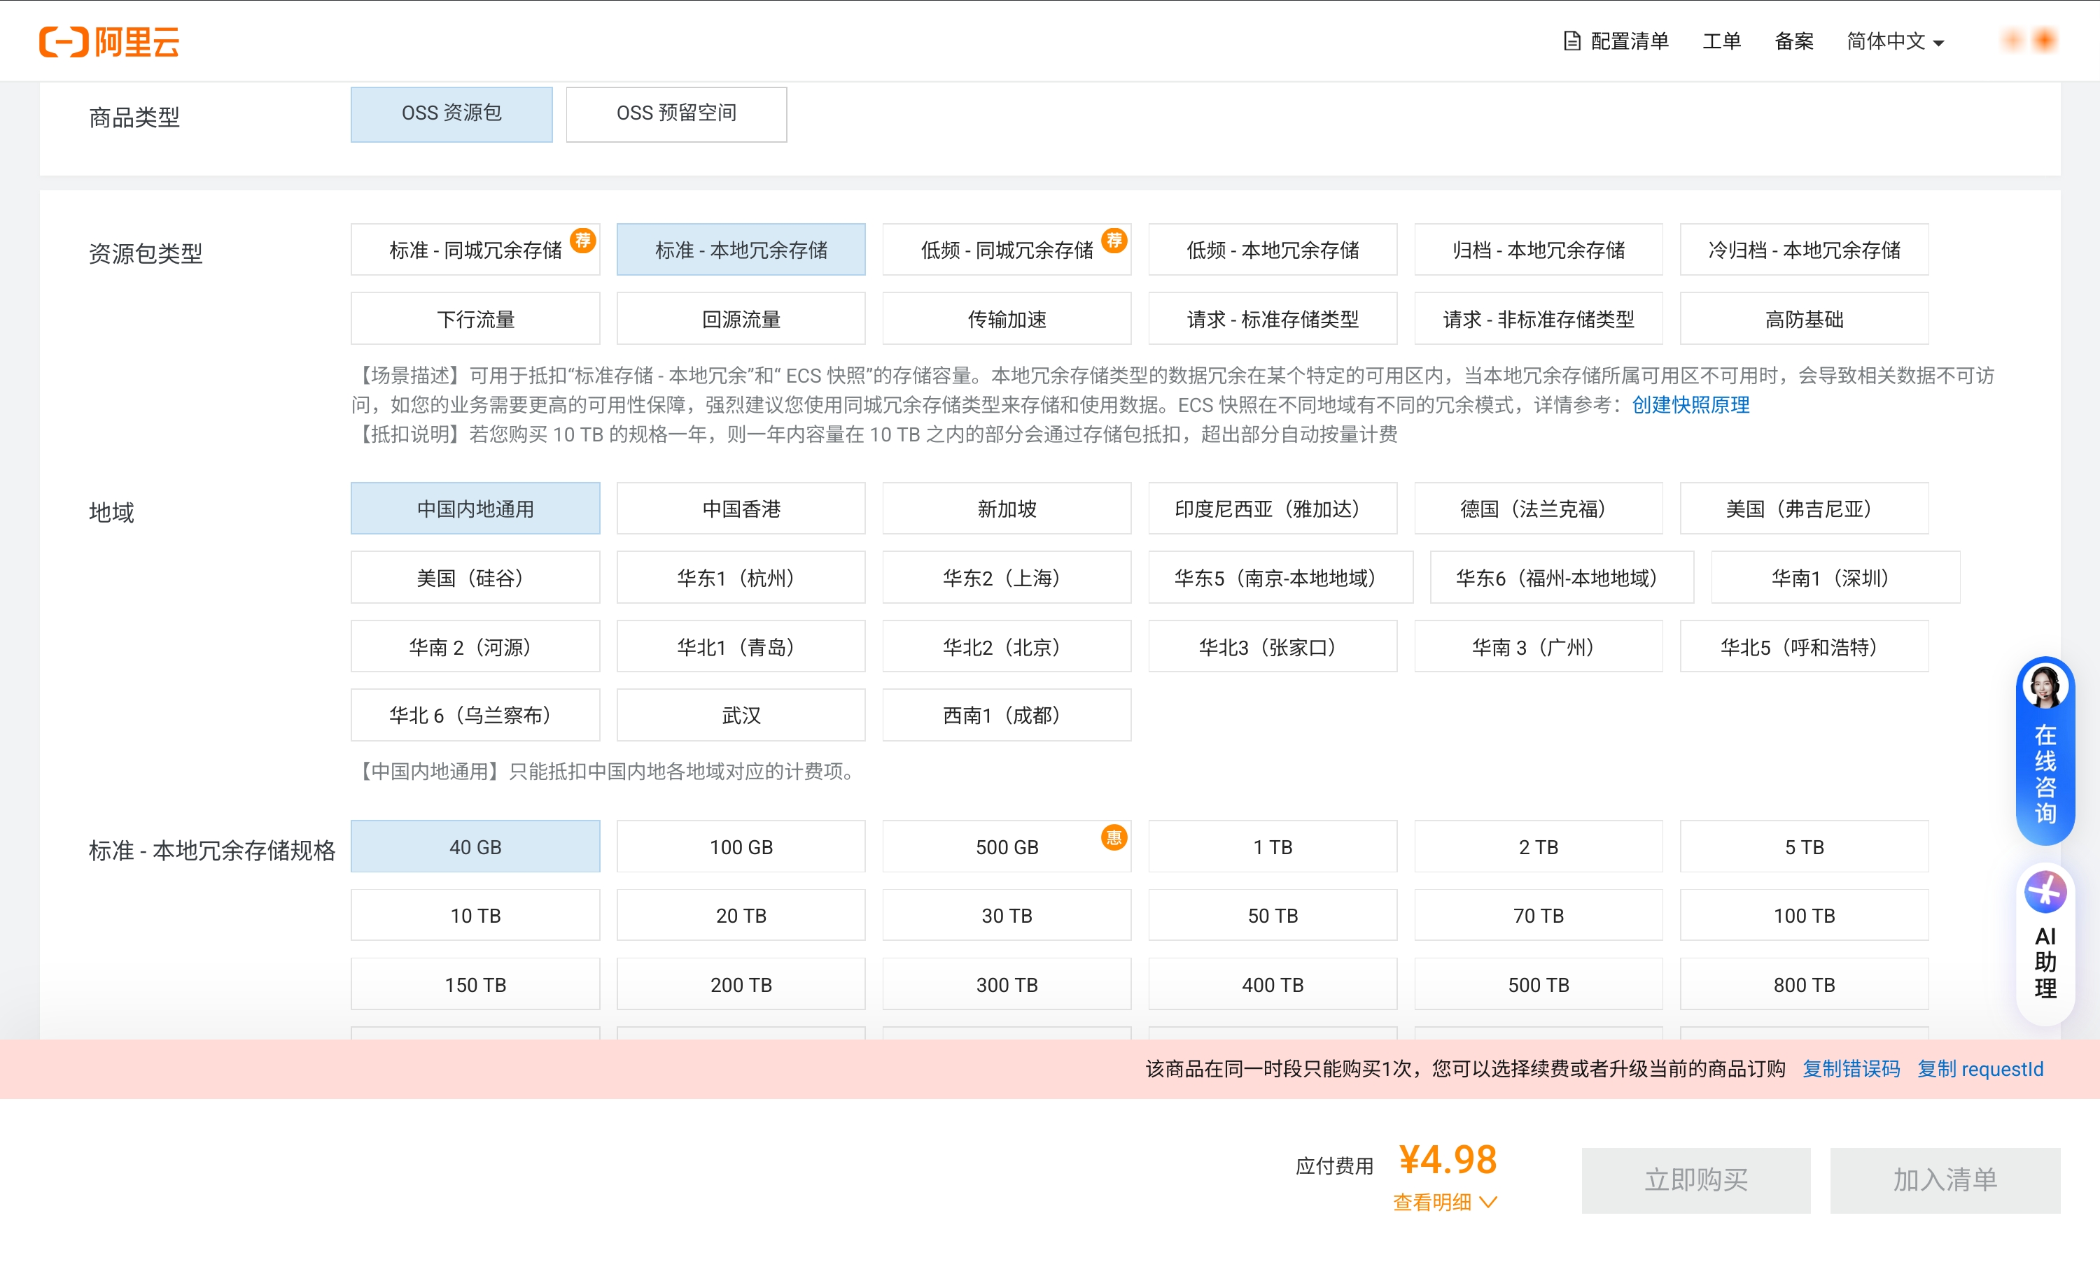Click 复制错误码 in the error banner

(1851, 1069)
